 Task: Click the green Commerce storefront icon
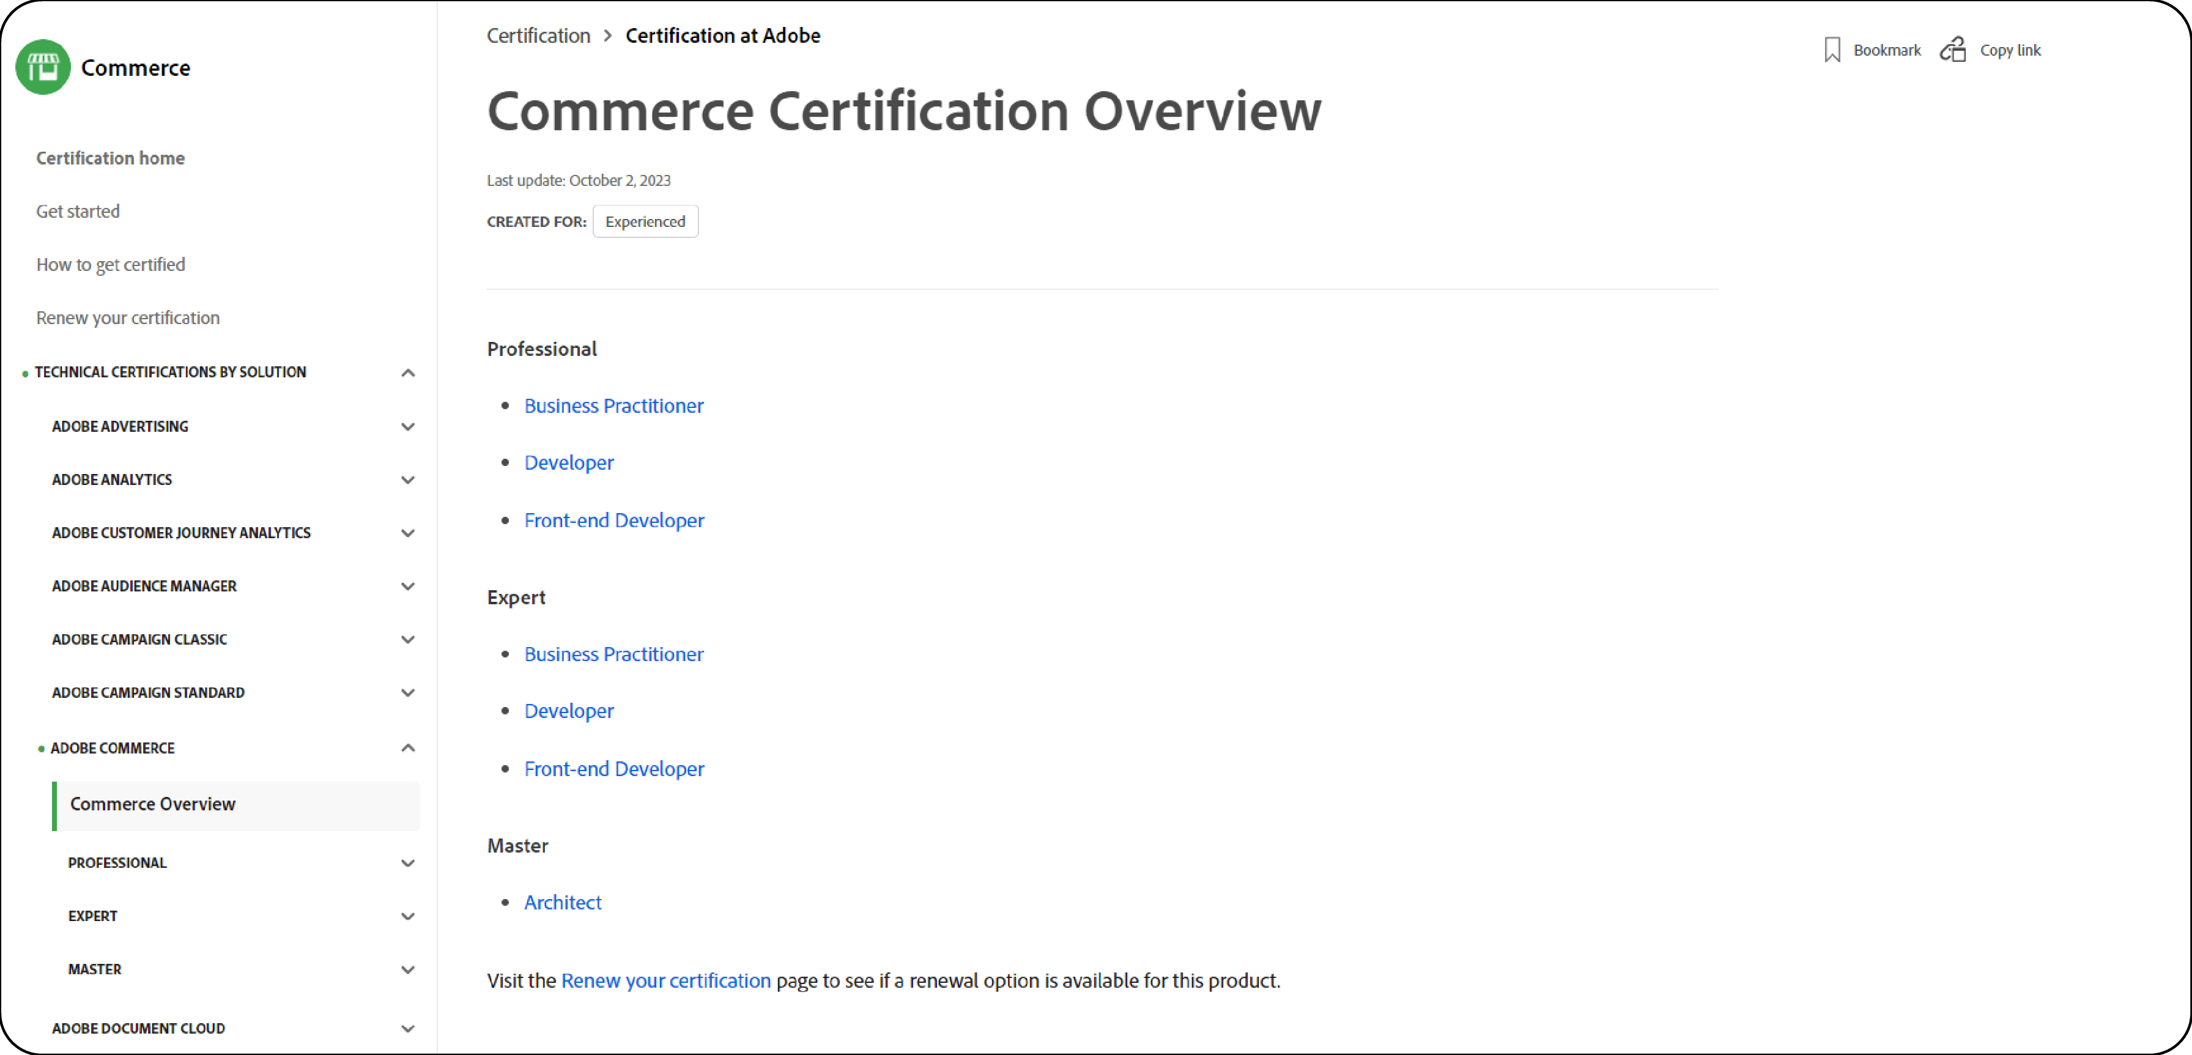coord(43,67)
